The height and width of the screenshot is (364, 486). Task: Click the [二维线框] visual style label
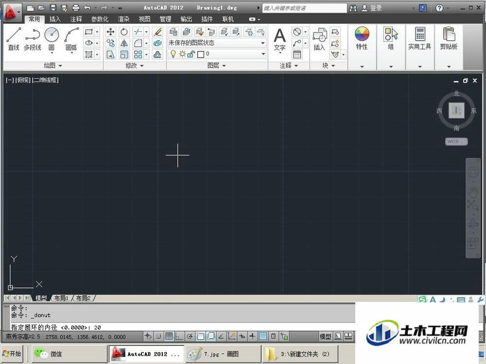pyautogui.click(x=45, y=80)
